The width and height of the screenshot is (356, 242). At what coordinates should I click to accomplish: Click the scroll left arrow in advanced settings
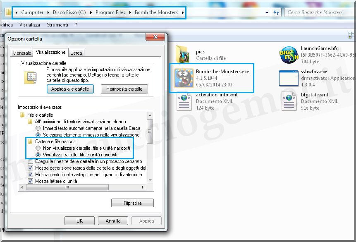pos(22,187)
